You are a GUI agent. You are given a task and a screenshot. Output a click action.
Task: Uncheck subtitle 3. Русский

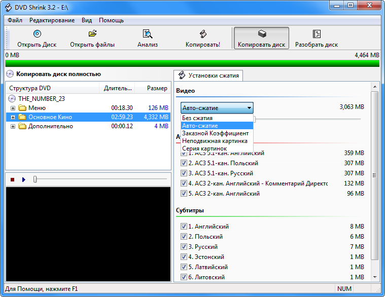pos(184,246)
